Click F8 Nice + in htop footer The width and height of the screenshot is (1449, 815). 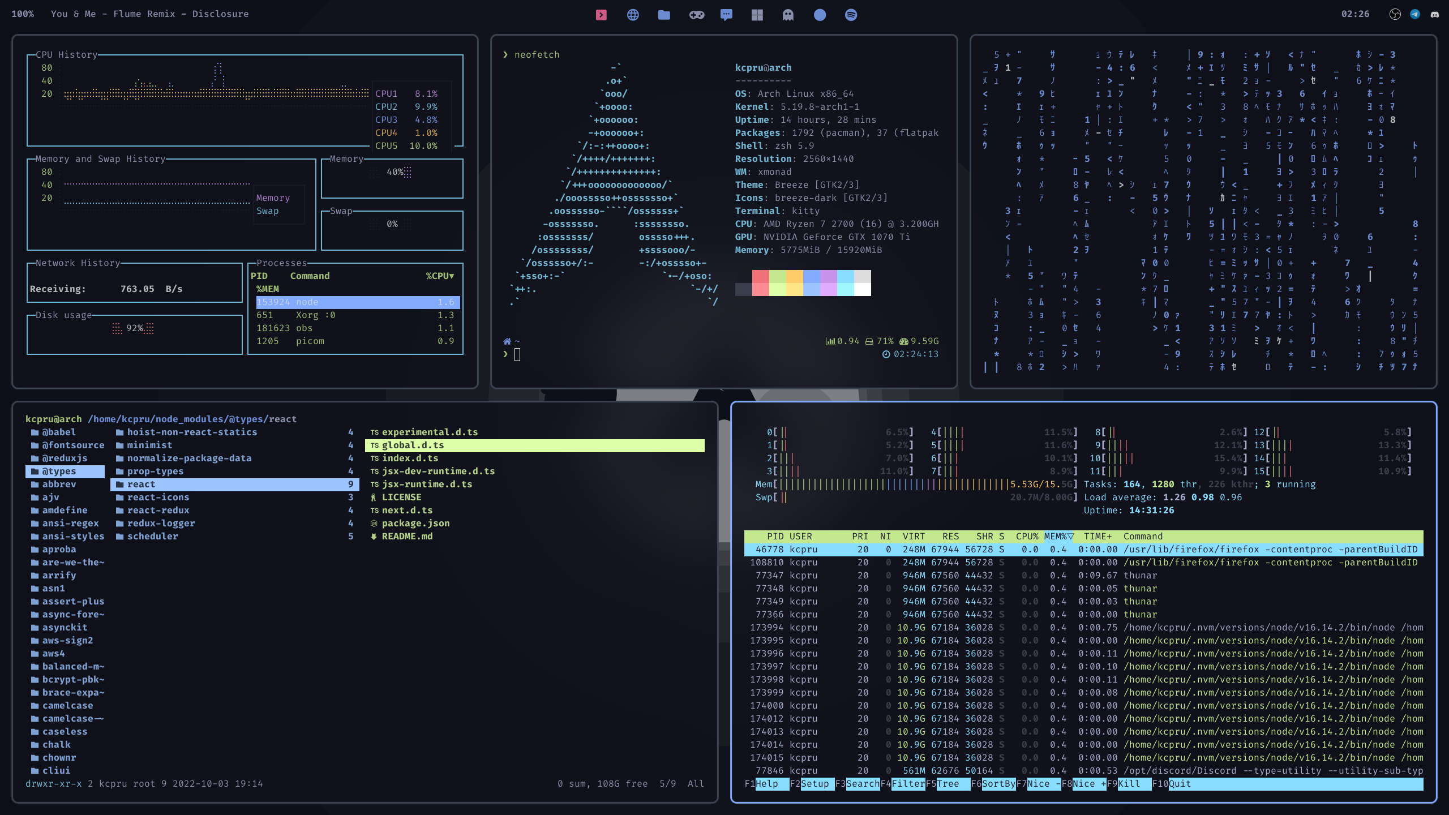[1083, 784]
